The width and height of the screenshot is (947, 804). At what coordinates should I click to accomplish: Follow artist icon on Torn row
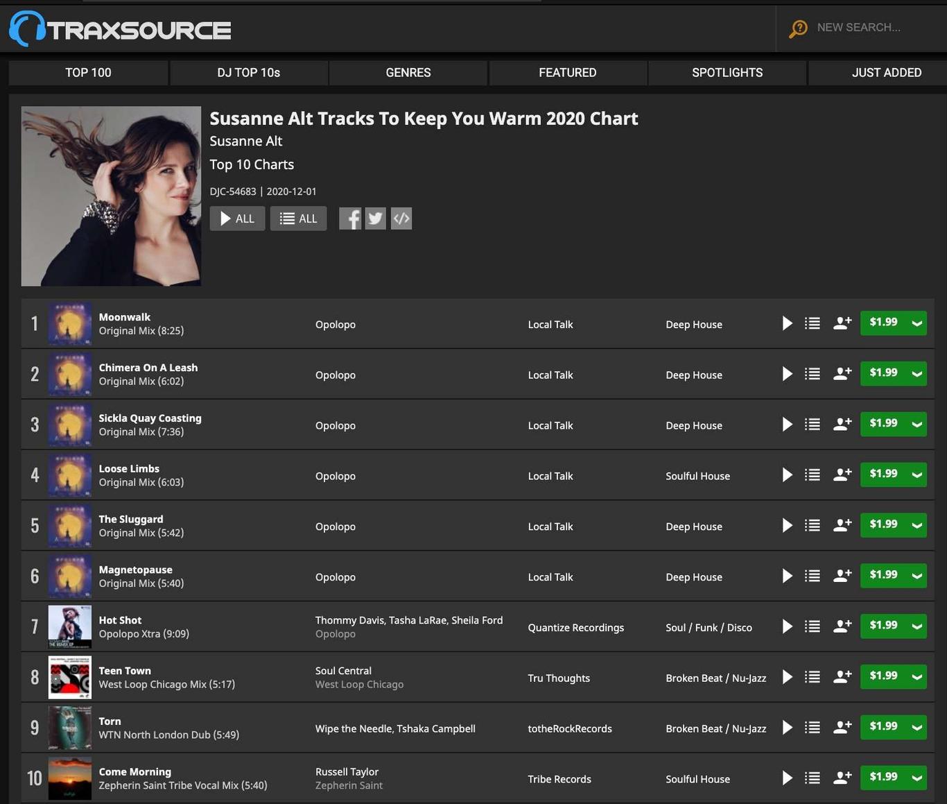click(x=842, y=728)
